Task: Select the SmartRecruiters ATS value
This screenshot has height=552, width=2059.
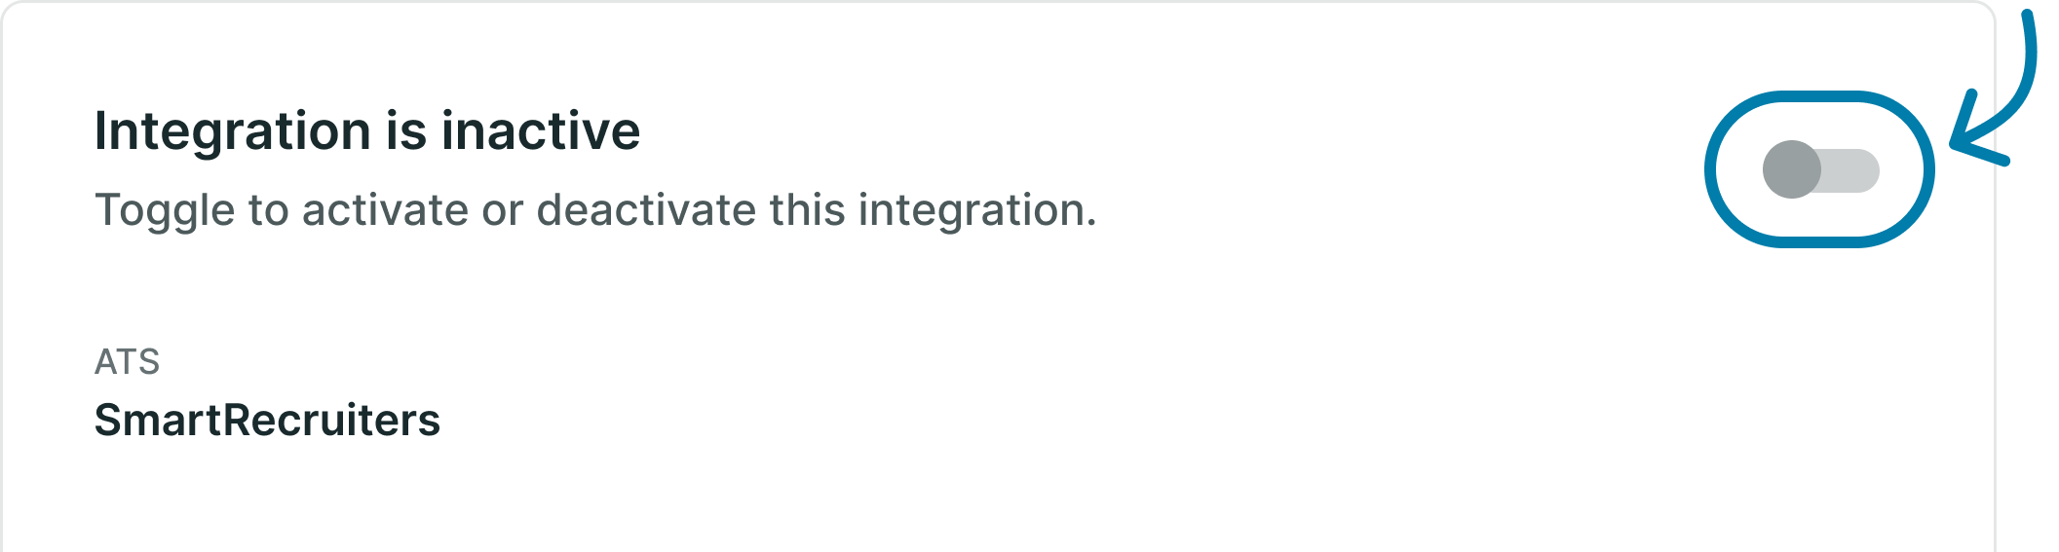Action: (267, 421)
